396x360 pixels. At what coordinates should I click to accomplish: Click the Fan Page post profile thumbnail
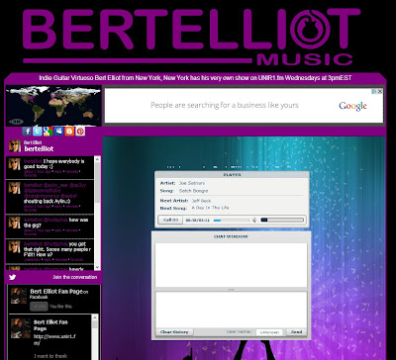click(21, 328)
